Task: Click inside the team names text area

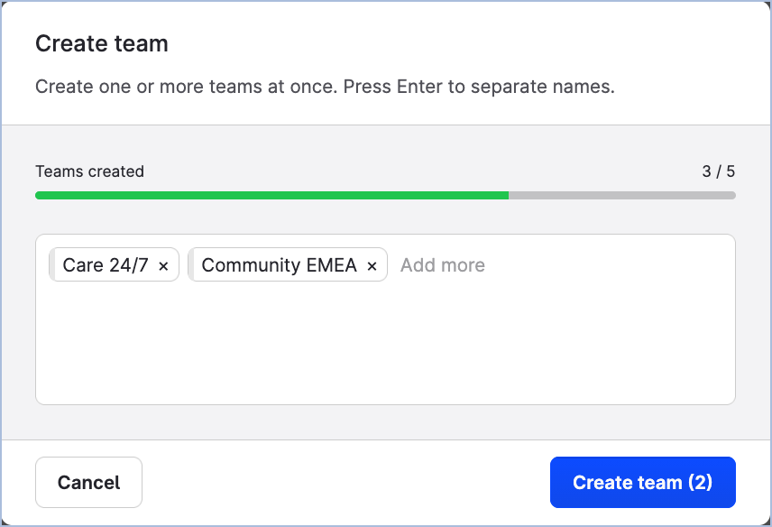Action: [386, 343]
